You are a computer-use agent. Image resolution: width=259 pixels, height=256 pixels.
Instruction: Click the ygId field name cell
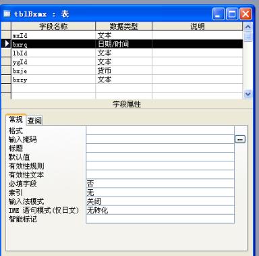click(53, 61)
